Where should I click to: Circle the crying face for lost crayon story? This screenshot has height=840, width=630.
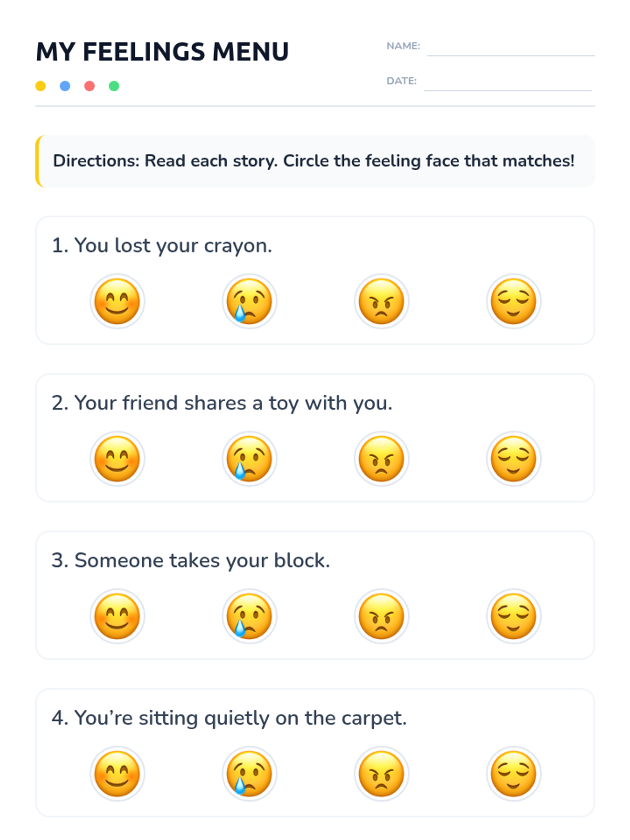249,301
